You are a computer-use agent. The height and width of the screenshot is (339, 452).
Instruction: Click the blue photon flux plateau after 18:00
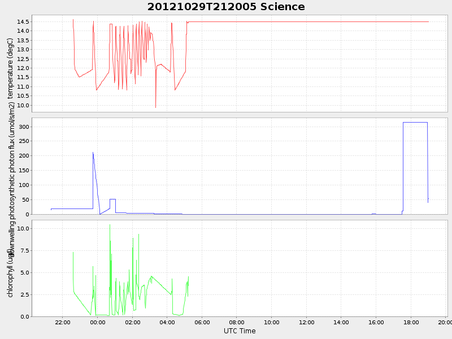[x=415, y=122]
